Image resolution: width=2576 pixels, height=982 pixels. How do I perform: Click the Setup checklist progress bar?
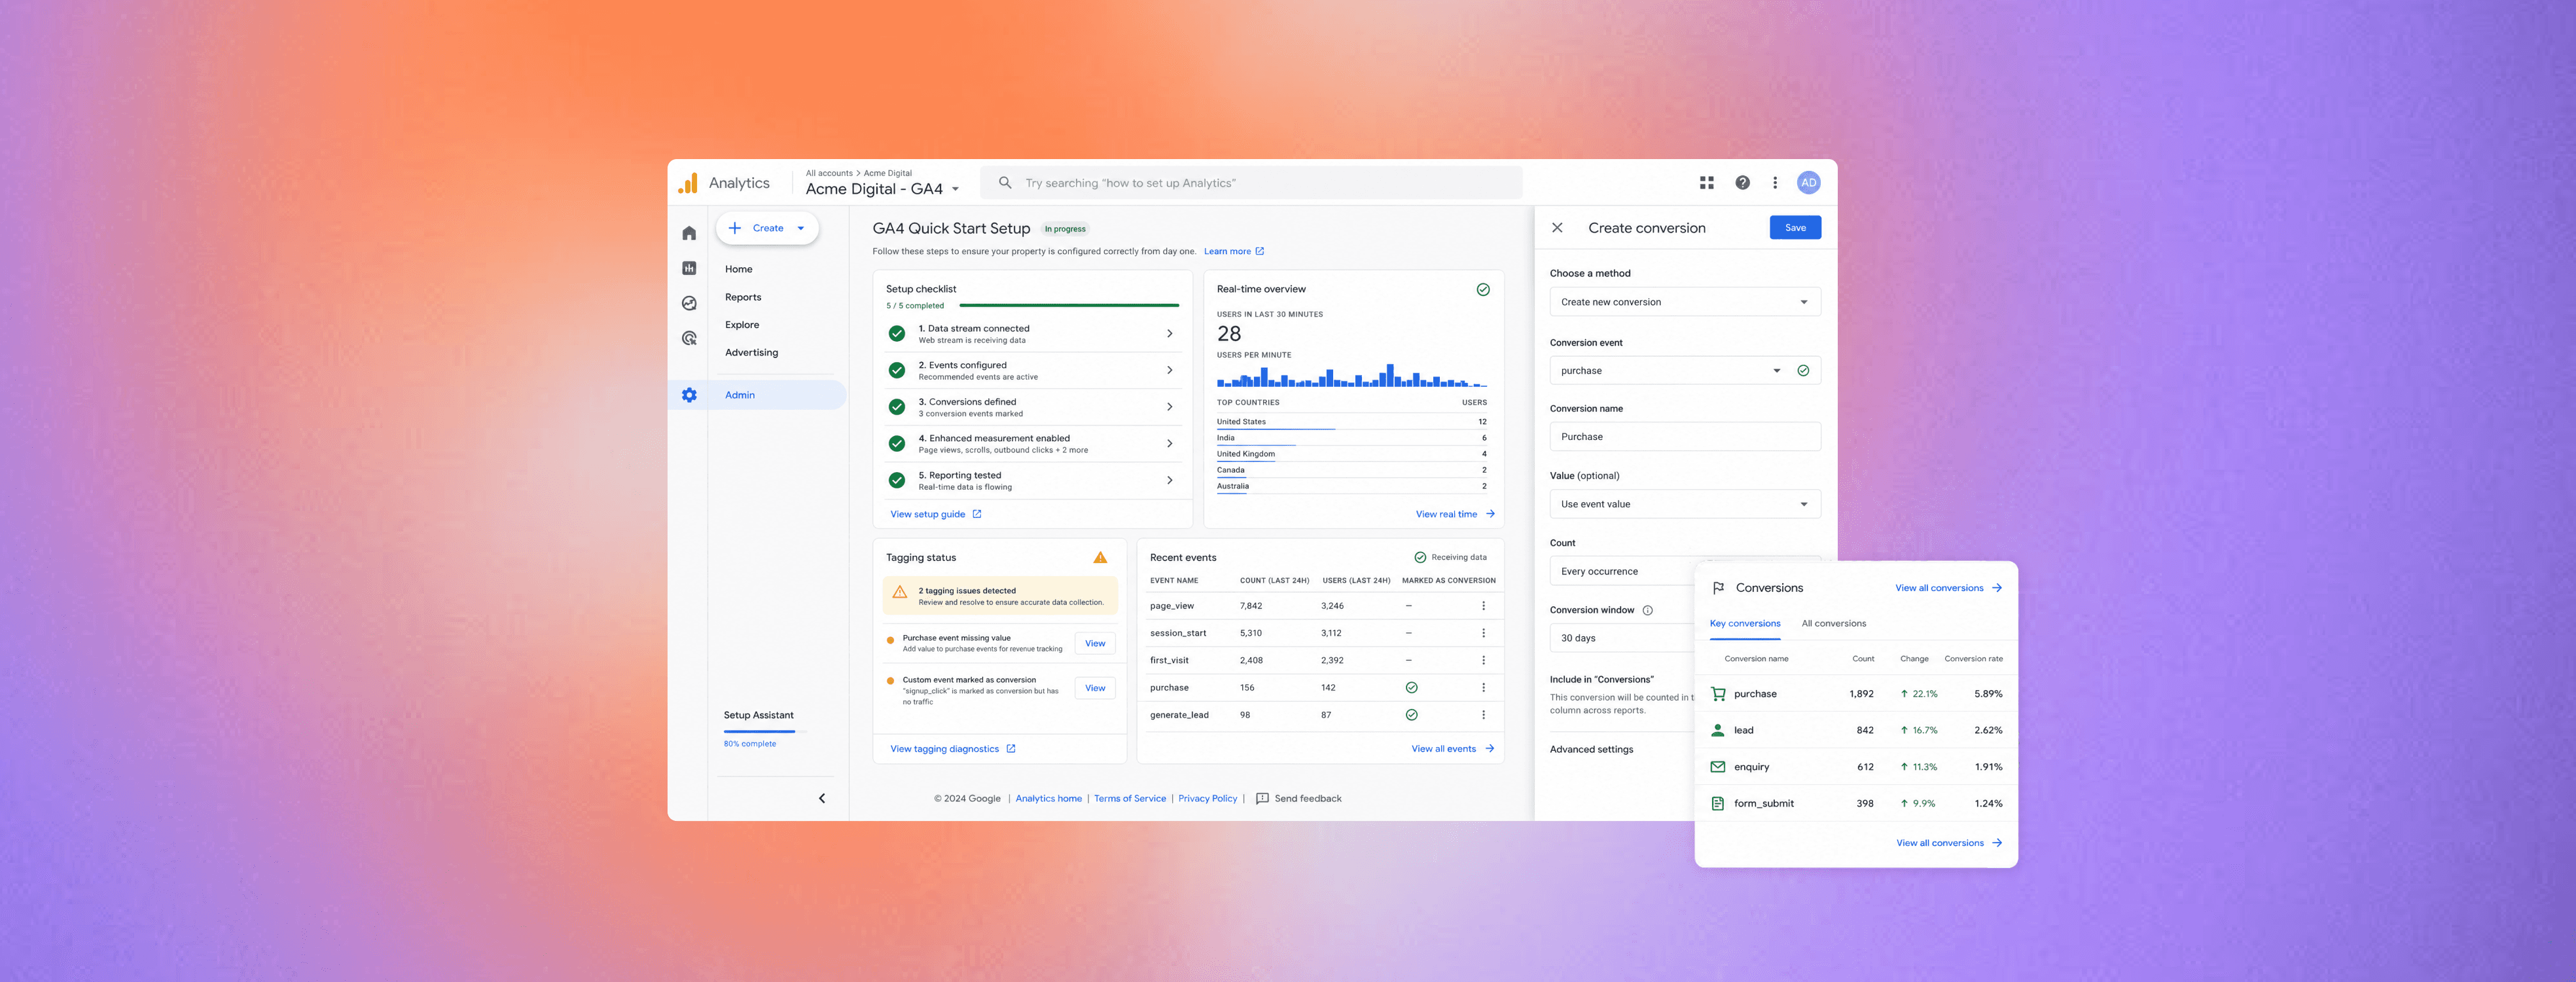coord(1068,306)
